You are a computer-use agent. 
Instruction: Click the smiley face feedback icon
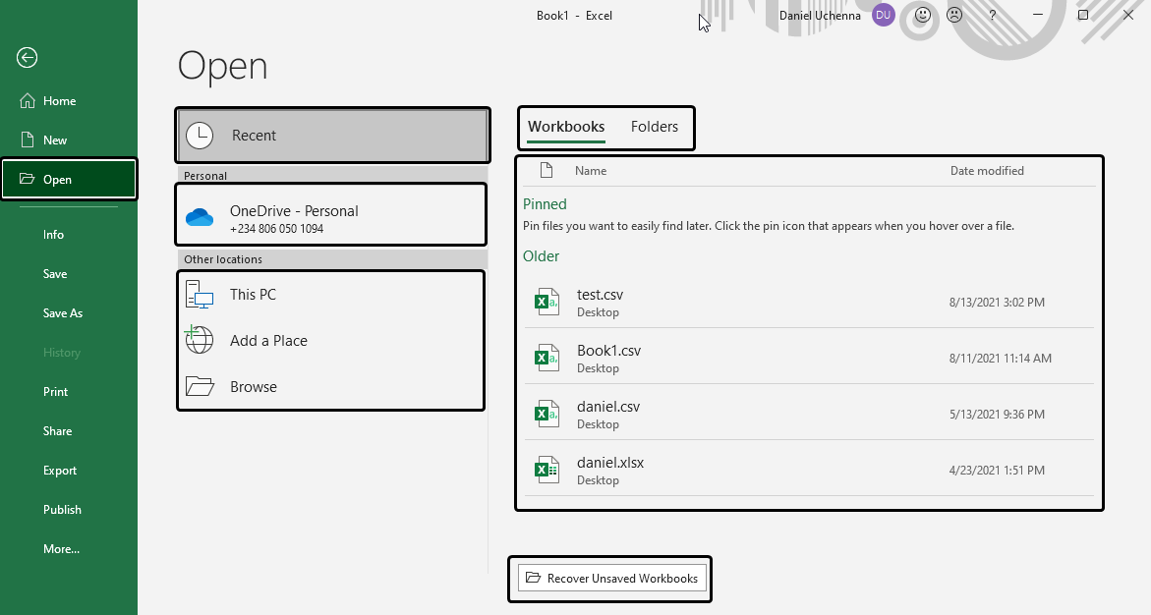click(922, 15)
